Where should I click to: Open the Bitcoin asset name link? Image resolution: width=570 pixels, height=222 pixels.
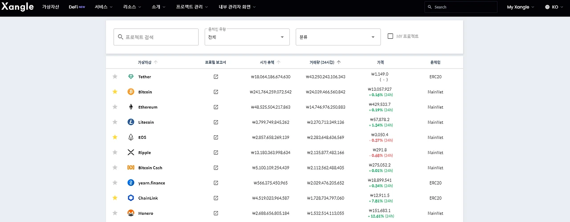click(145, 92)
